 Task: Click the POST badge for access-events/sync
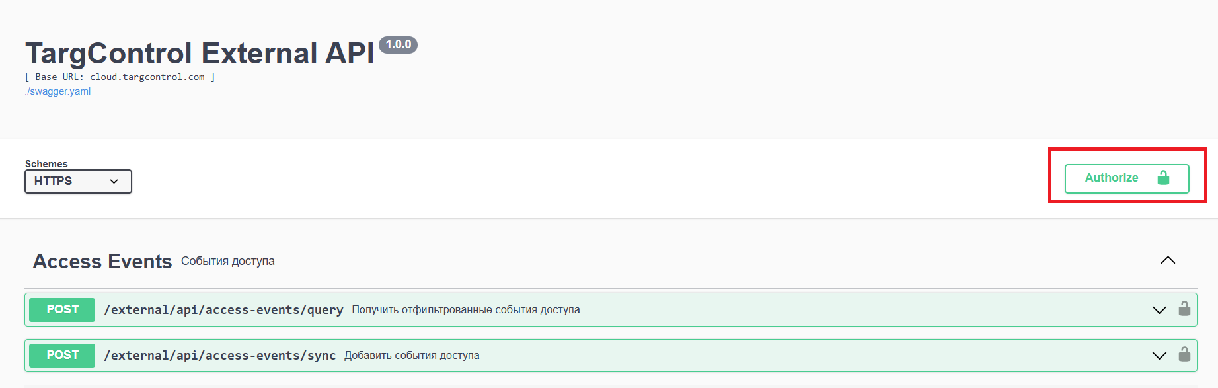point(62,355)
